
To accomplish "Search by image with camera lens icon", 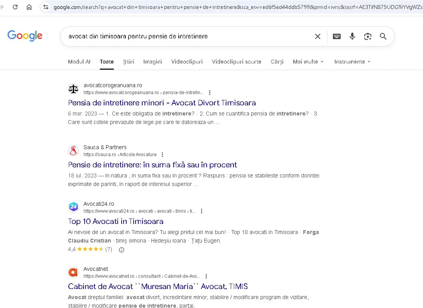I will [367, 36].
